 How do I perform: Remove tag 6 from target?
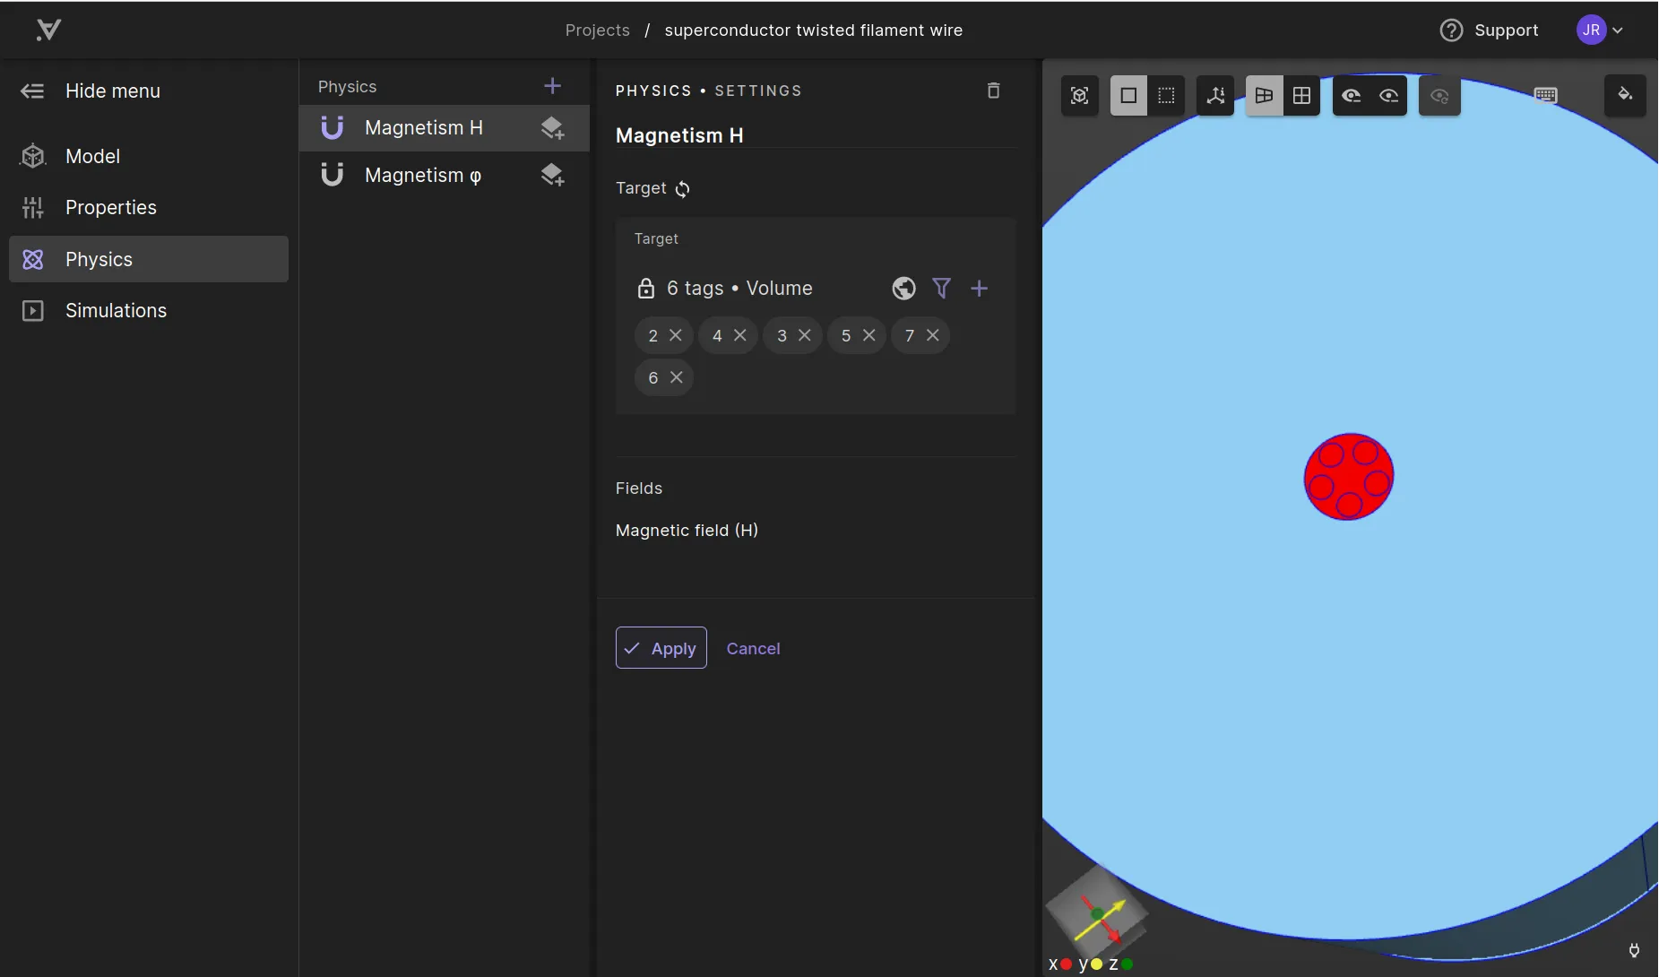tap(677, 377)
